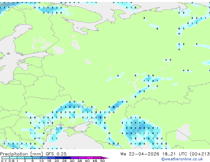Click the 'GFS 0.25' model label

pyautogui.click(x=56, y=154)
